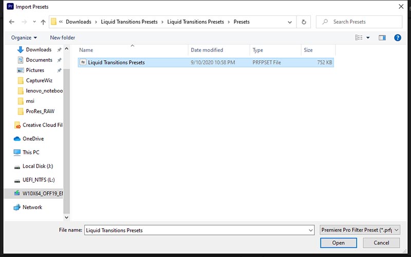Open the recent locations dropdown arrow
The height and width of the screenshot is (257, 411).
[34, 22]
